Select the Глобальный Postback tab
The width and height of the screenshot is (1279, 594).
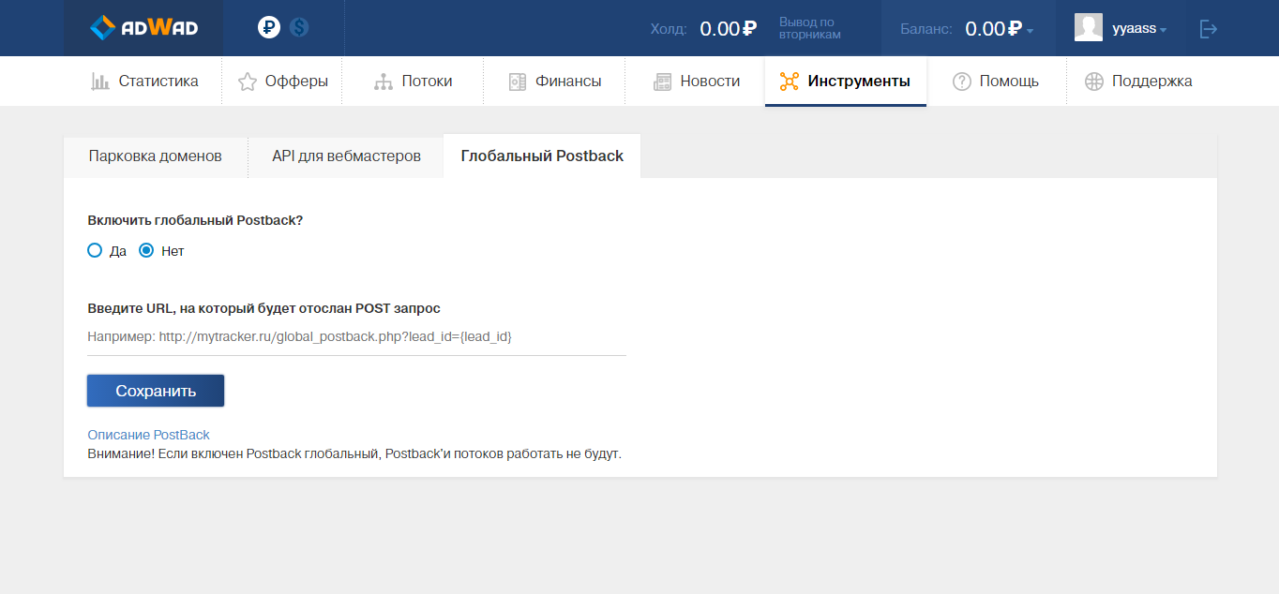coord(542,156)
